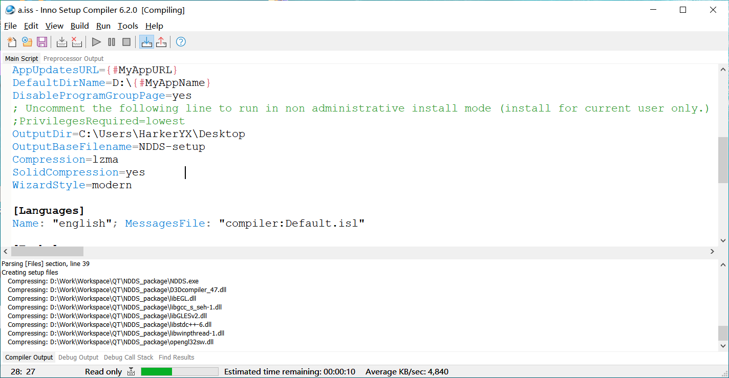729x378 pixels.
Task: Click the 'Creating setup files' output line
Action: point(30,273)
